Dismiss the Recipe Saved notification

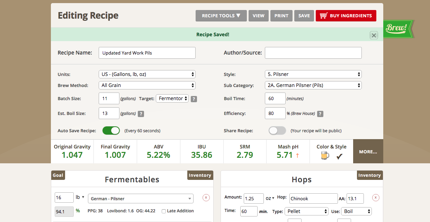click(374, 35)
